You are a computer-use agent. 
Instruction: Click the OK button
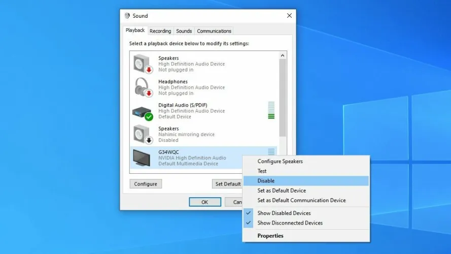[x=204, y=202]
